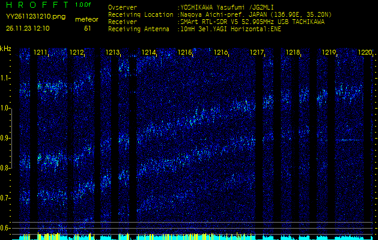Click the meteor count value 61
This screenshot has width=378, height=240.
click(x=87, y=28)
